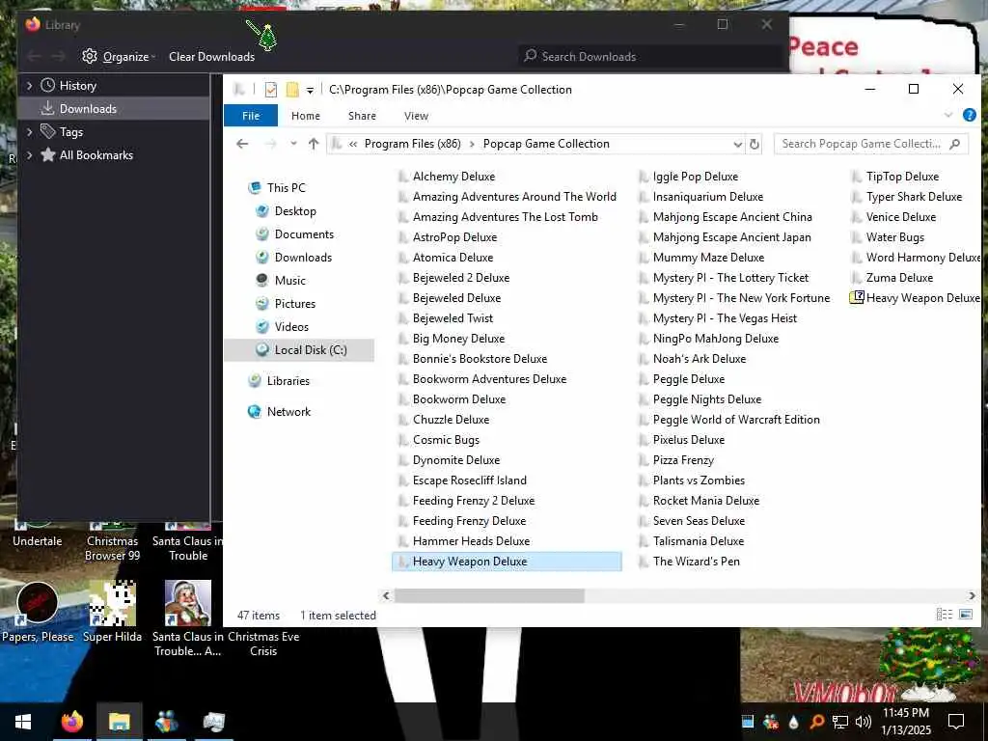Click the Tags icon in Library sidebar
The image size is (988, 741).
click(48, 131)
